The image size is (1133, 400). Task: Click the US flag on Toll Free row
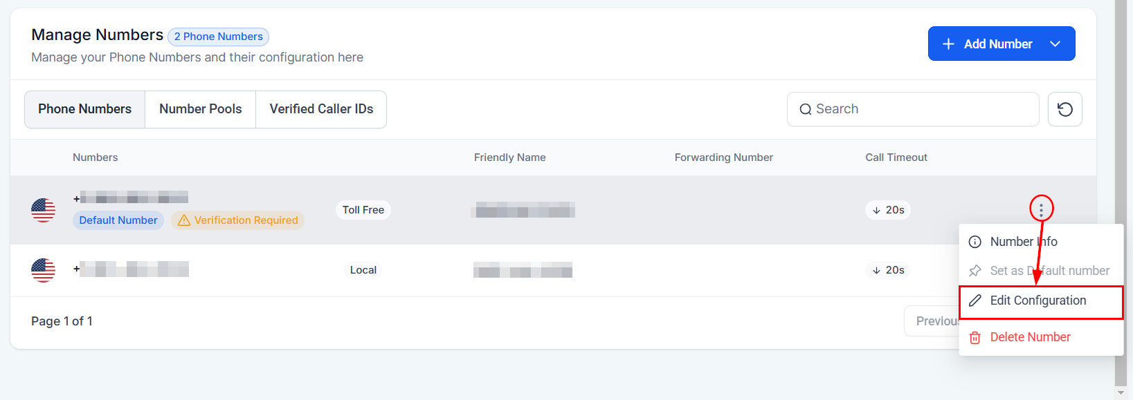43,210
